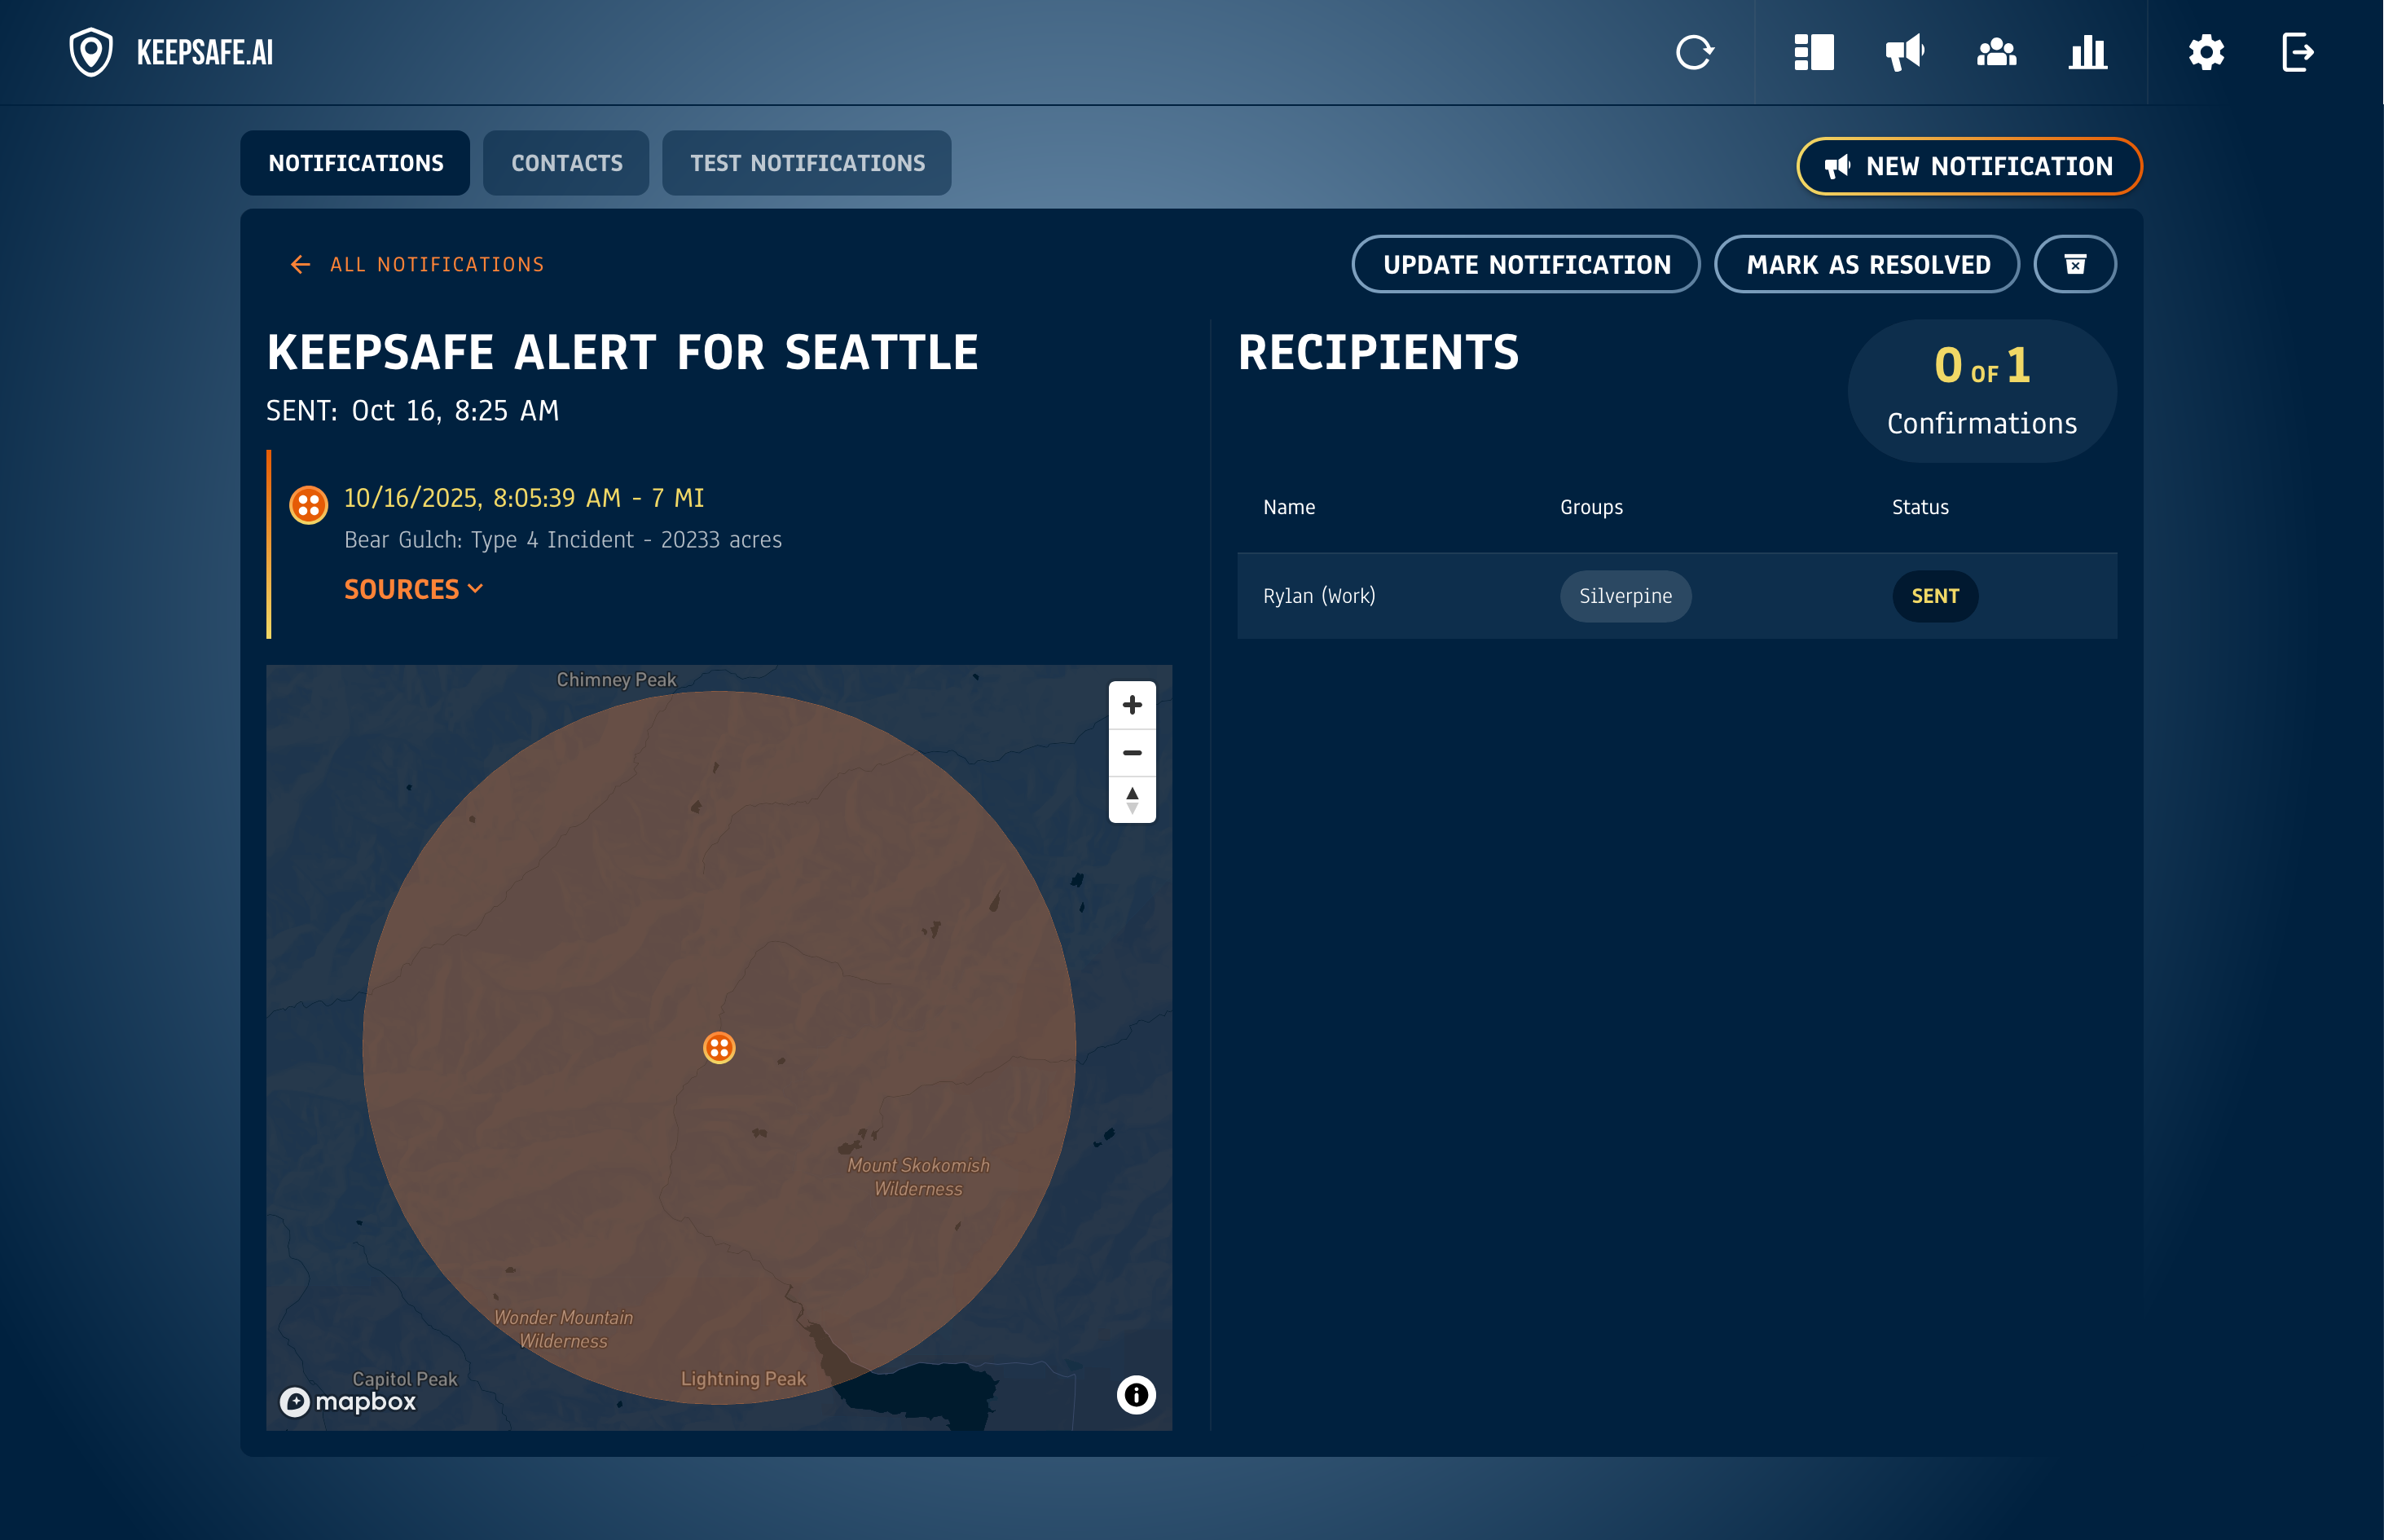Click the Silverpine group tag
Viewport: 2384px width, 1540px height.
1625,596
